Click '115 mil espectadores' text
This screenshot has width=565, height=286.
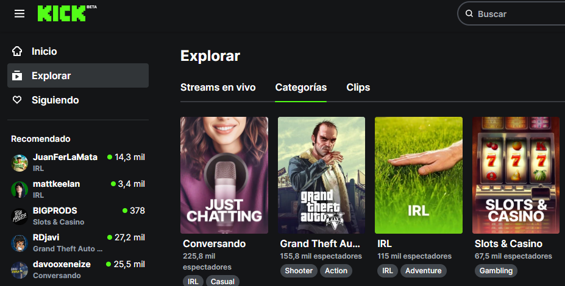point(414,256)
